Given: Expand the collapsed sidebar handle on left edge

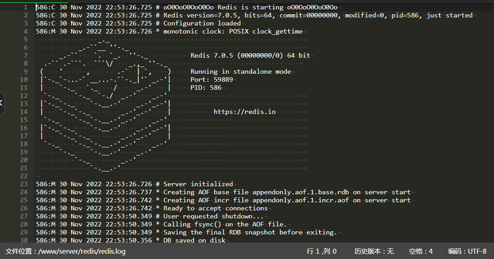Looking at the screenshot, I should [x=2, y=103].
